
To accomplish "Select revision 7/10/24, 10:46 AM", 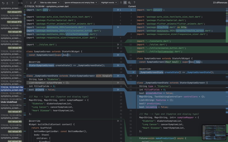I will pos(11,59).
